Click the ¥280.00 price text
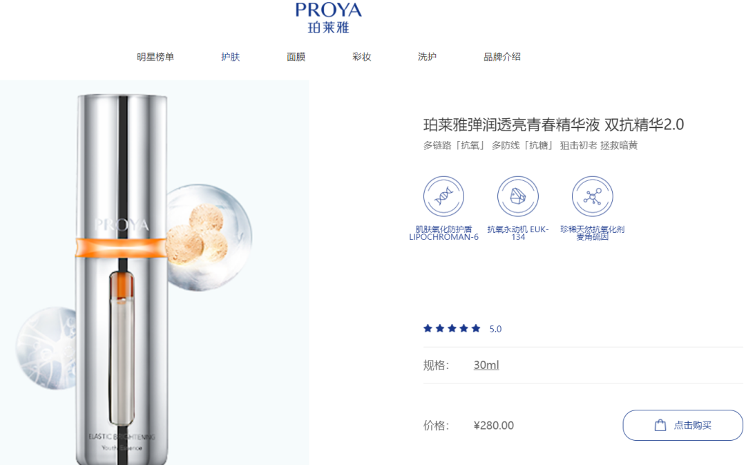 pos(494,426)
